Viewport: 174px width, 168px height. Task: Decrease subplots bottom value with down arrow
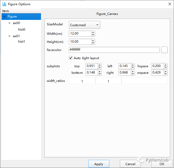tap(100, 74)
